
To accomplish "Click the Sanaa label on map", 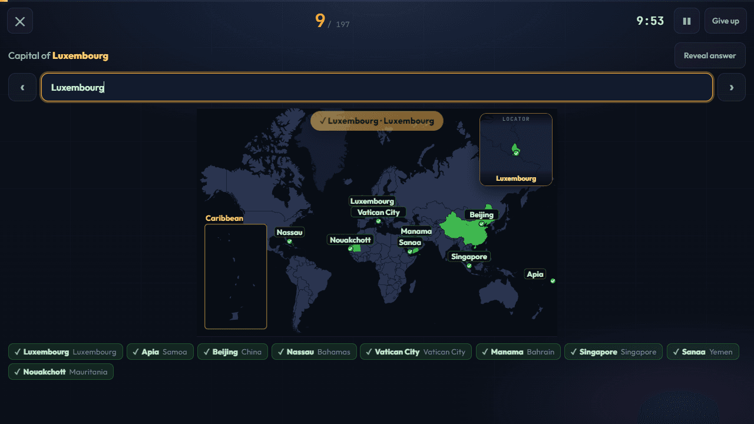I will [410, 243].
